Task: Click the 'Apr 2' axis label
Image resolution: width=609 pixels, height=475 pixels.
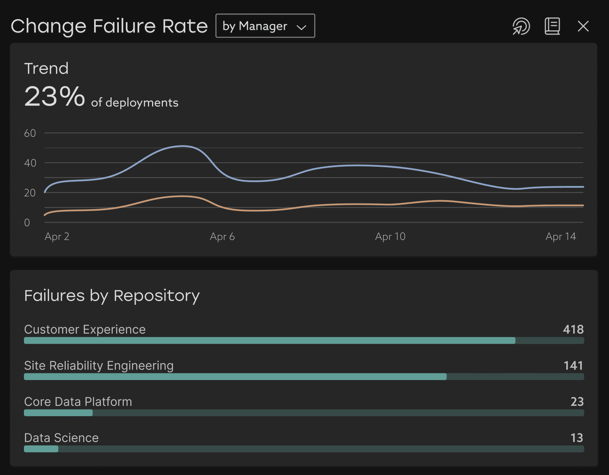Action: click(57, 236)
